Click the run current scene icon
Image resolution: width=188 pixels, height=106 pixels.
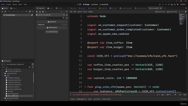(172, 4)
